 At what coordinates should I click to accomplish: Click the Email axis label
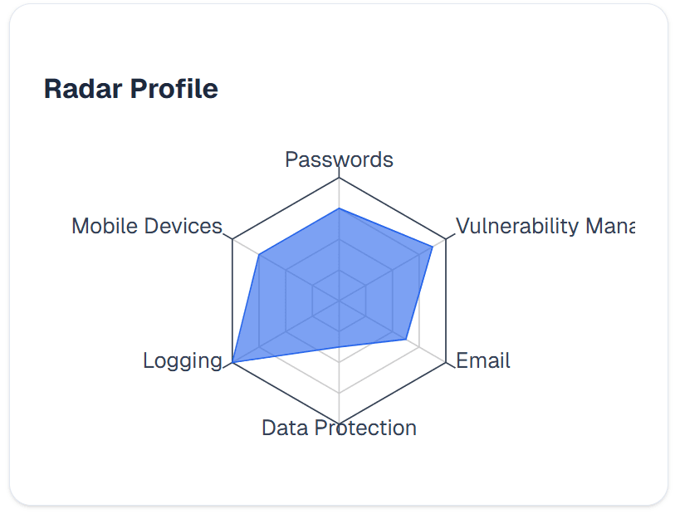pyautogui.click(x=483, y=360)
